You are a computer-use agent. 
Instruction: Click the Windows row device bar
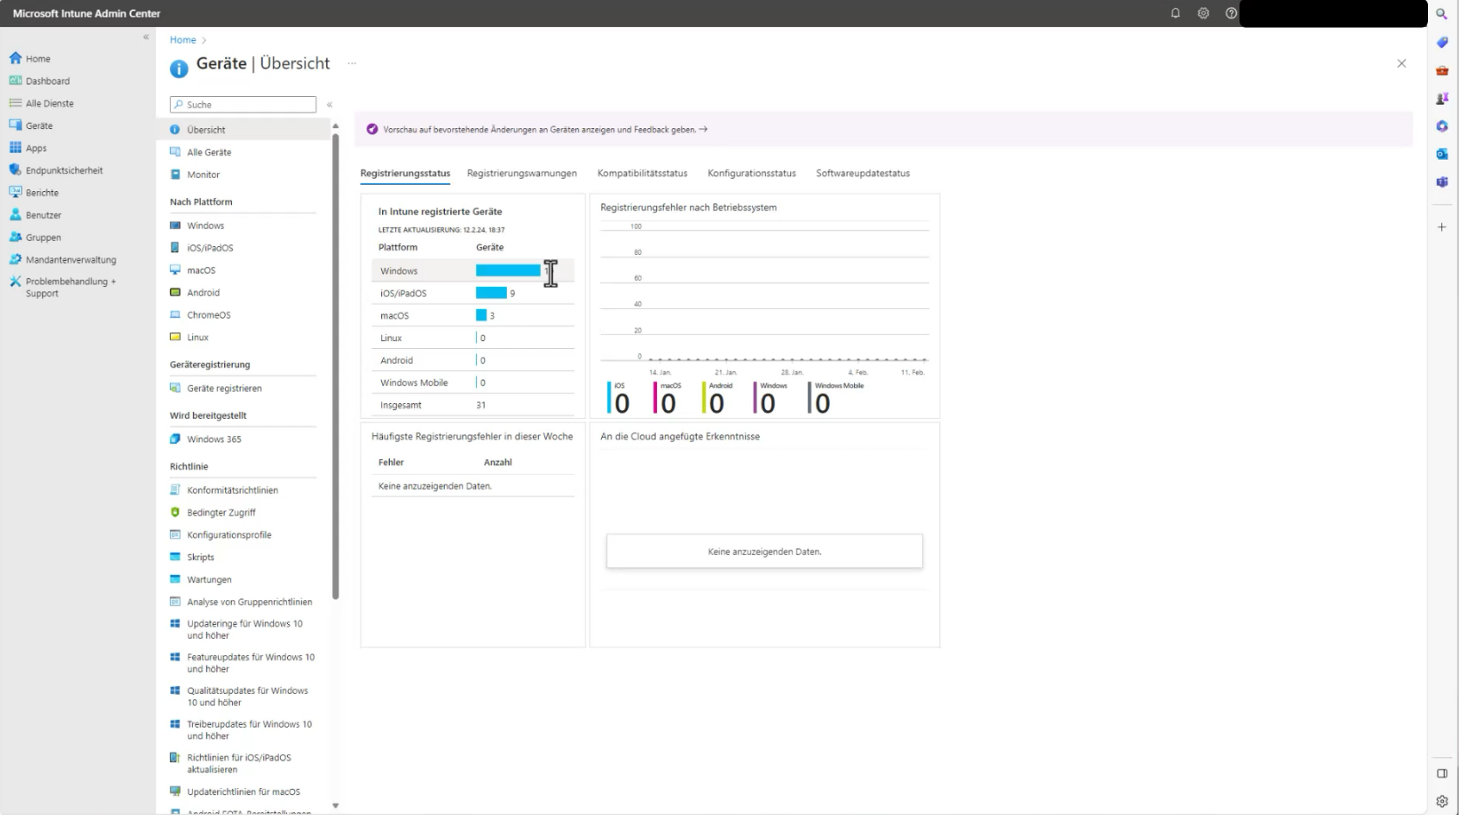(x=508, y=271)
